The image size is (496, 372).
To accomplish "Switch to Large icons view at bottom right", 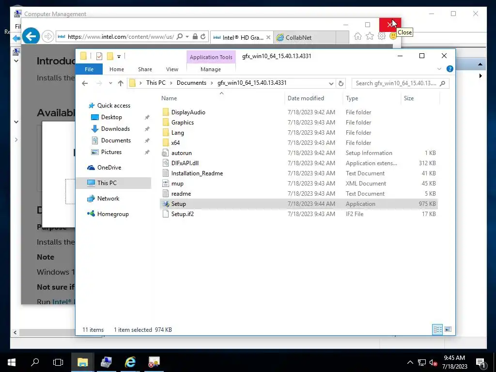I will click(448, 329).
